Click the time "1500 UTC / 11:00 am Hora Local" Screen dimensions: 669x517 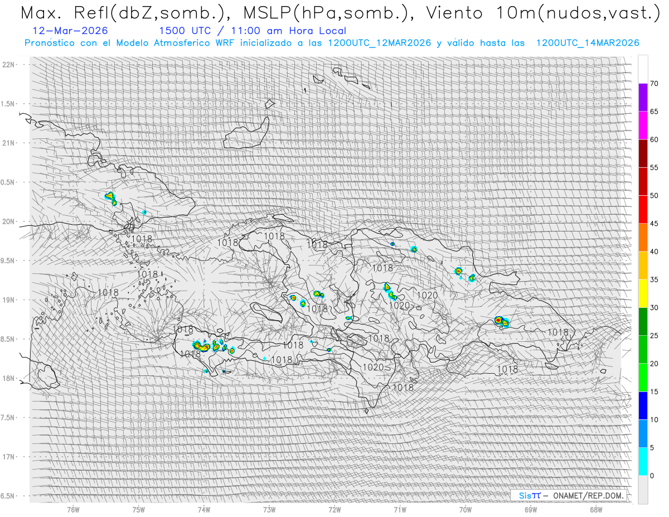(253, 31)
